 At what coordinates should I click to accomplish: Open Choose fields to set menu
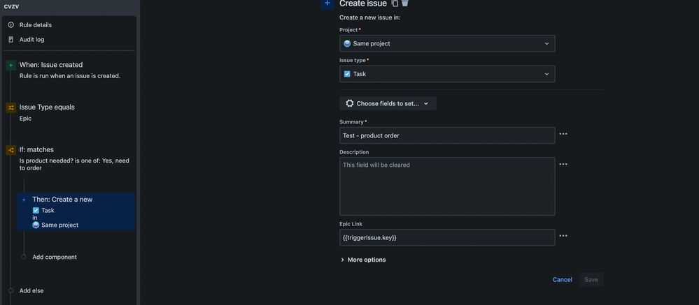388,103
